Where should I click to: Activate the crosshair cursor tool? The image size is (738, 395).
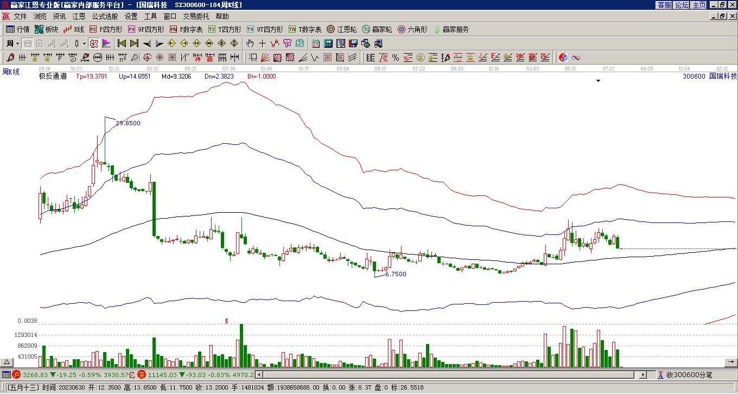pos(263,43)
